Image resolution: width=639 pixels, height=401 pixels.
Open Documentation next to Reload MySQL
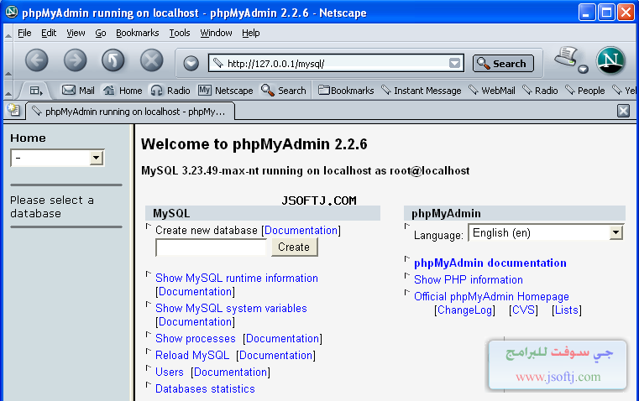coord(276,355)
